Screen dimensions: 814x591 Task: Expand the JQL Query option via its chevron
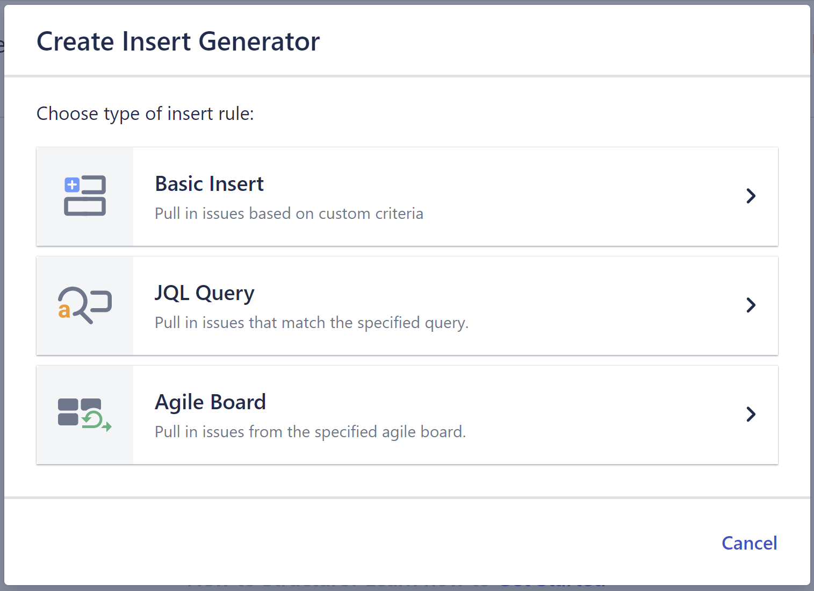click(x=751, y=305)
